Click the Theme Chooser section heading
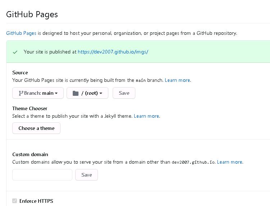270x206 pixels. pos(30,108)
